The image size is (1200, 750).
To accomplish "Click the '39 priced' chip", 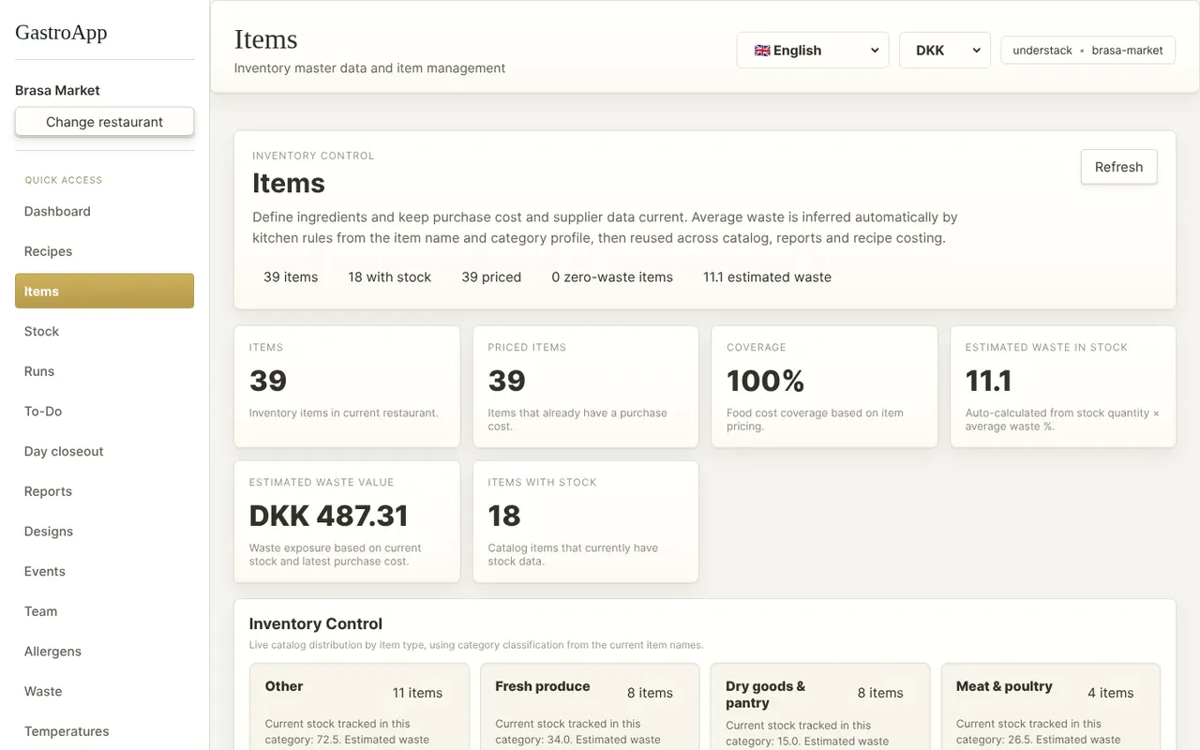I will point(491,277).
